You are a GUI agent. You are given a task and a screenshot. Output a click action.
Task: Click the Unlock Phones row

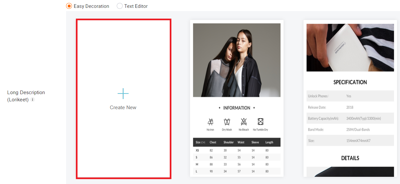[350, 96]
